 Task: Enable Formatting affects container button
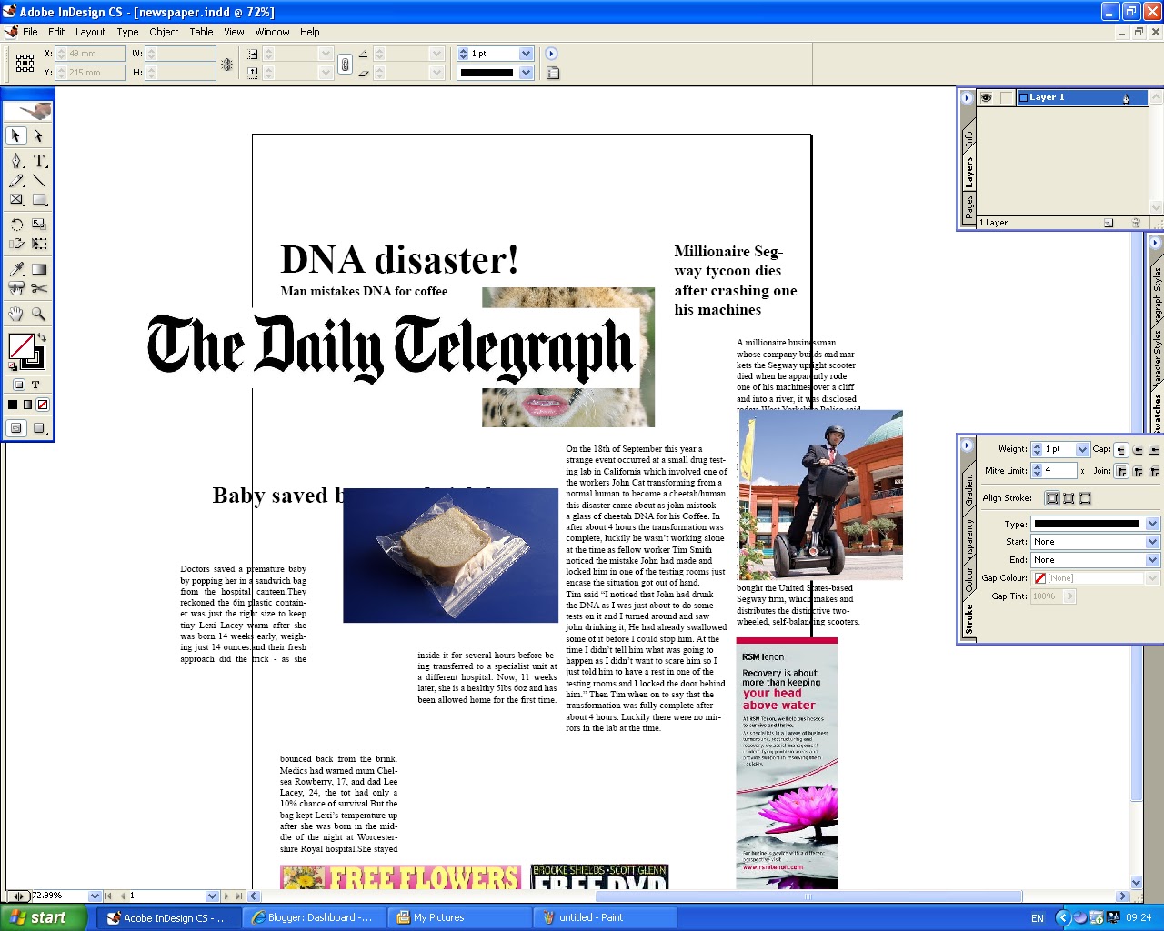pos(19,385)
